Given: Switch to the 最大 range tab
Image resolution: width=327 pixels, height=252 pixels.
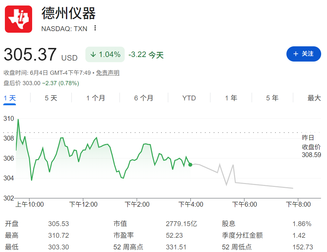Looking at the screenshot, I should coord(314,98).
